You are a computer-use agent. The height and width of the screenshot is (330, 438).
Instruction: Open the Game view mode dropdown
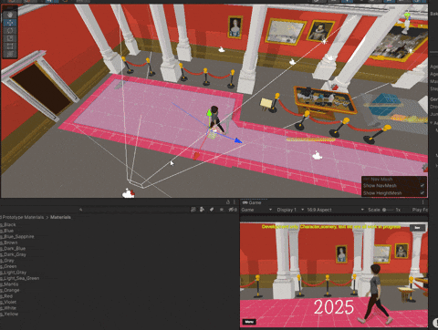pyautogui.click(x=256, y=210)
